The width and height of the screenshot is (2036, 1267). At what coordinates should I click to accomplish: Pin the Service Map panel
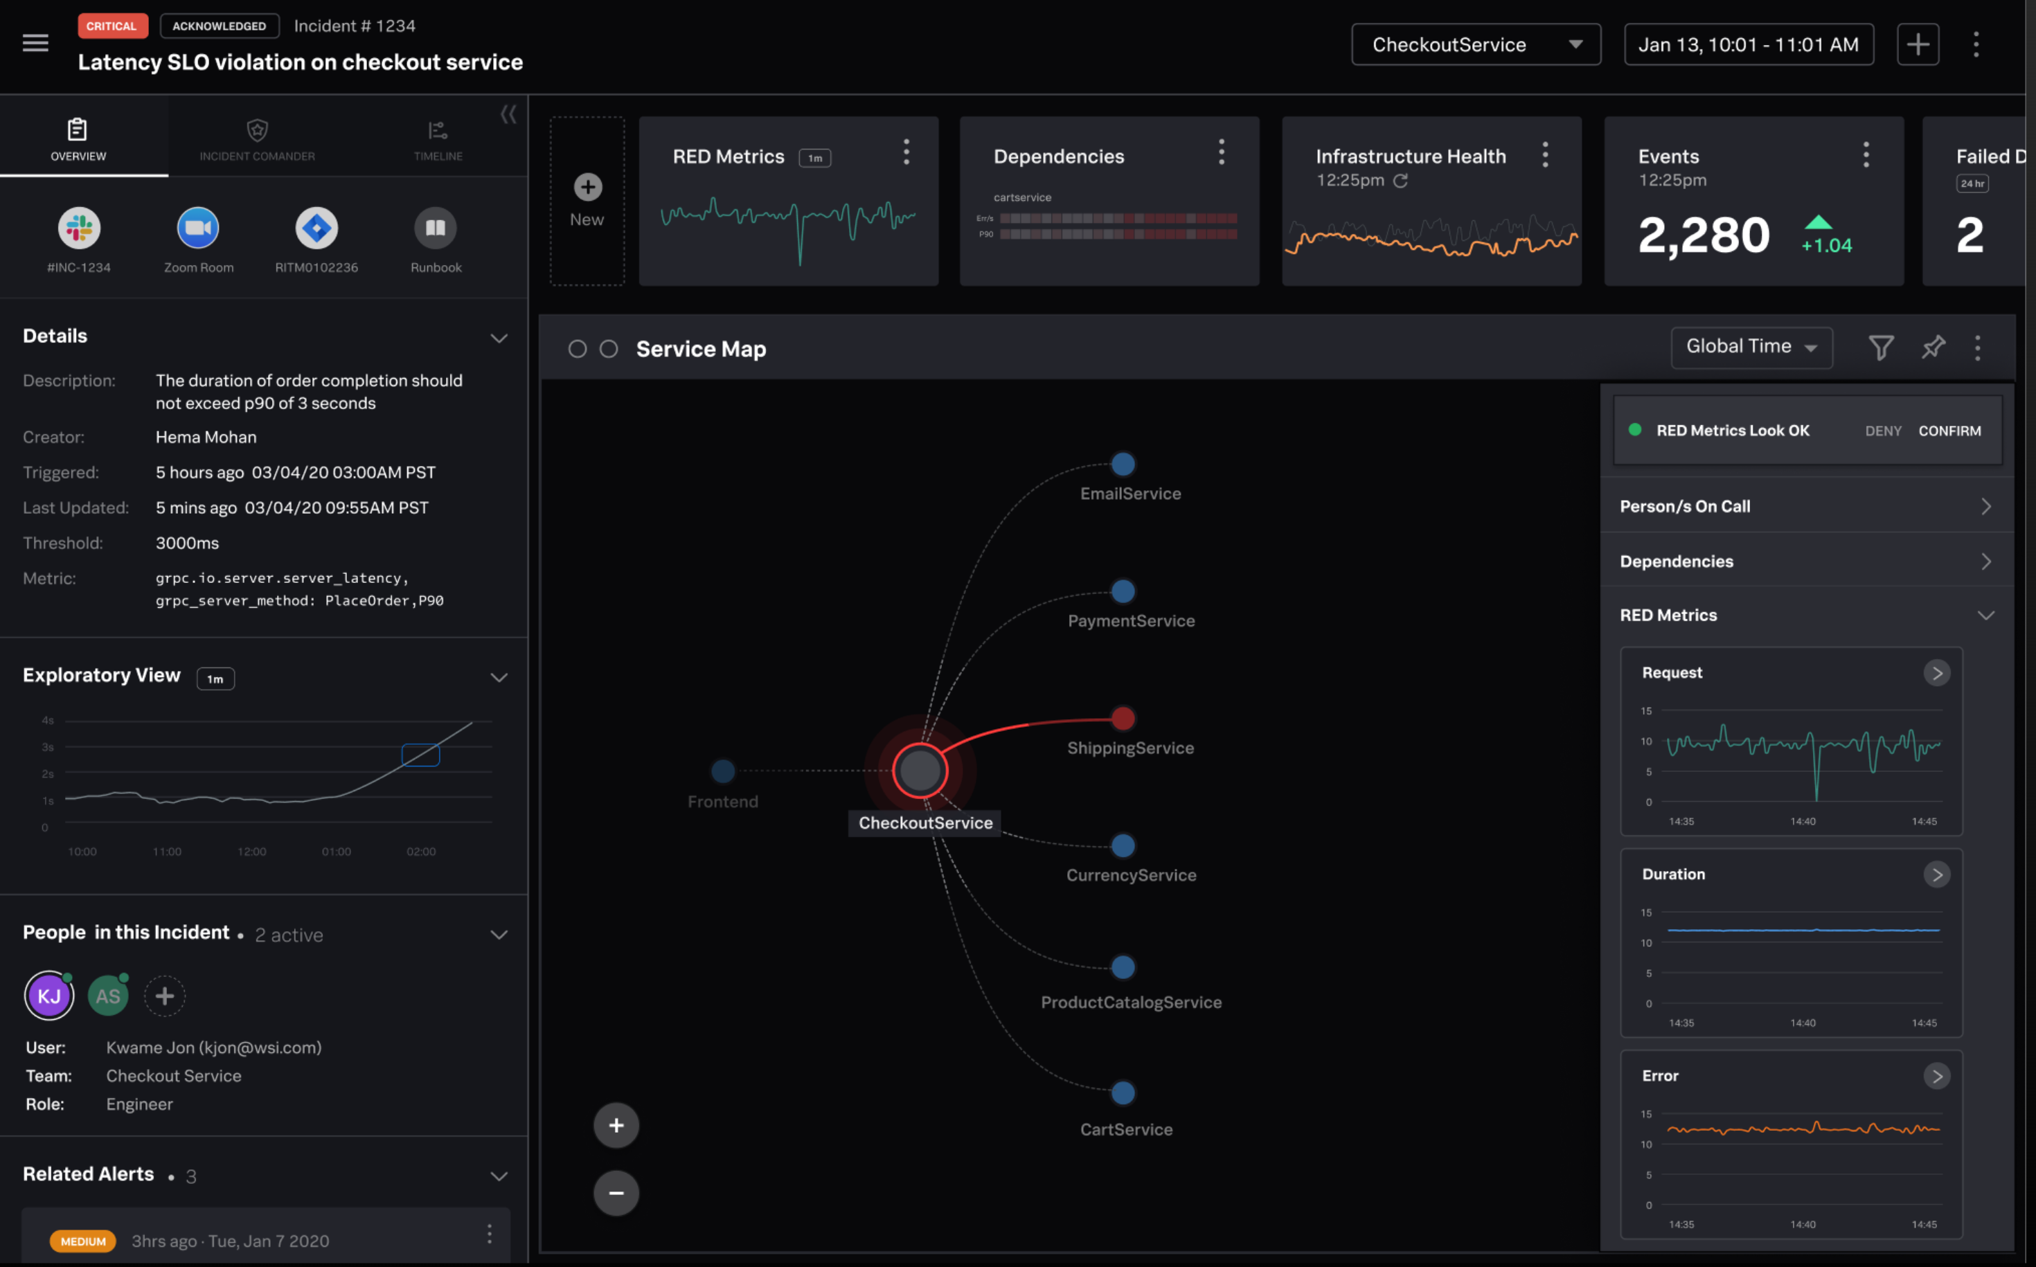pyautogui.click(x=1934, y=347)
